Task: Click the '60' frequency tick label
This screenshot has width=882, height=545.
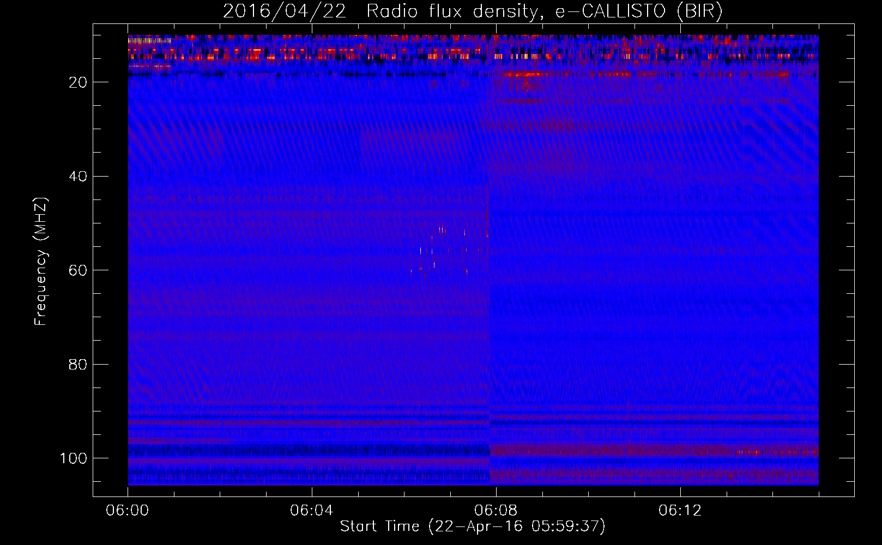Action: click(x=78, y=271)
